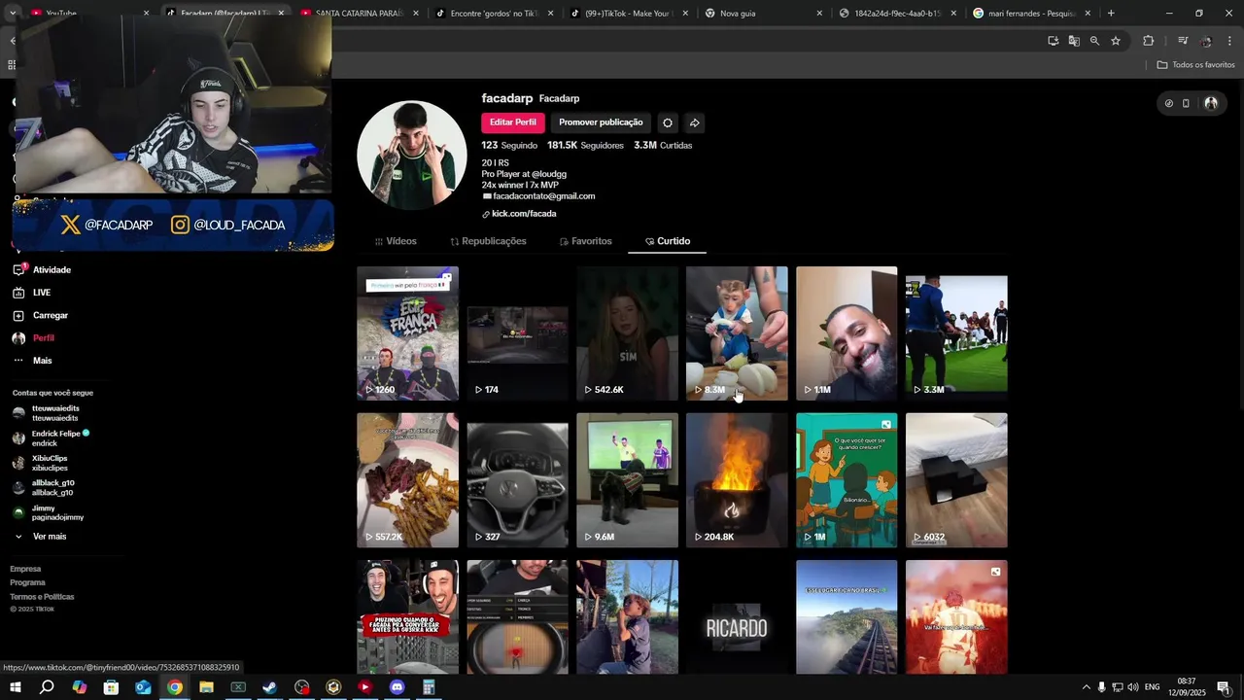Screen dimensions: 1244x700
Task: Click the translate page icon
Action: [1074, 41]
